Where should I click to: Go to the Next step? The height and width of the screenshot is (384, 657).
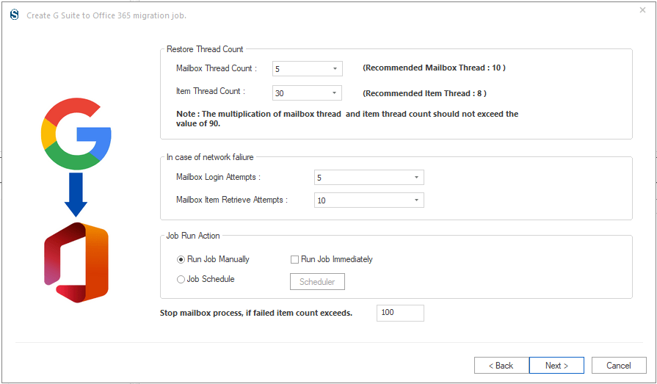tap(556, 365)
